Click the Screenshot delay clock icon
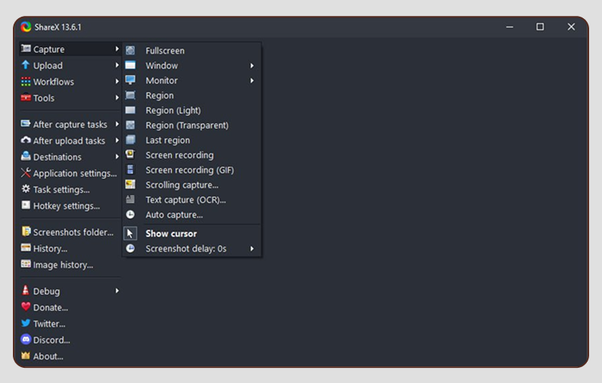The image size is (602, 383). coord(130,248)
